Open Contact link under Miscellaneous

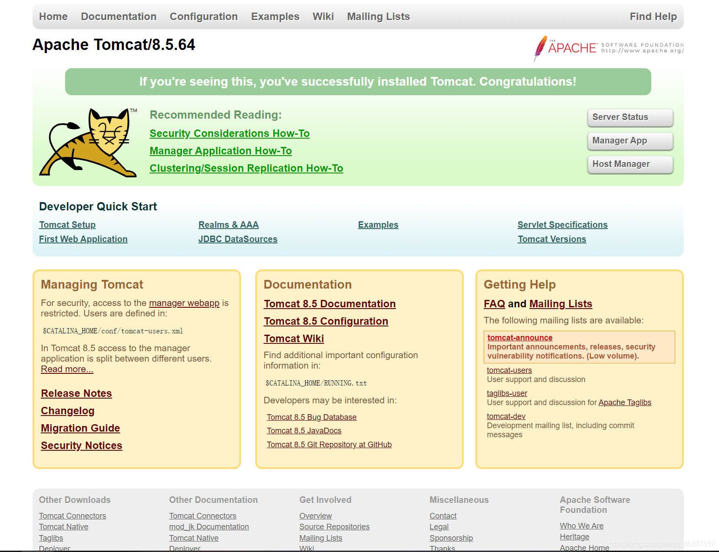[443, 516]
